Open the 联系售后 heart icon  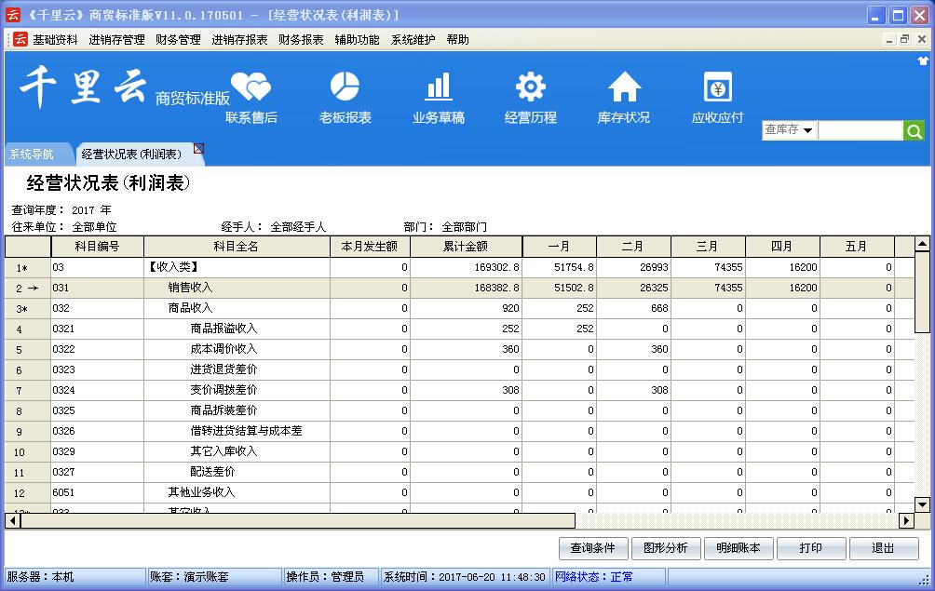[251, 88]
